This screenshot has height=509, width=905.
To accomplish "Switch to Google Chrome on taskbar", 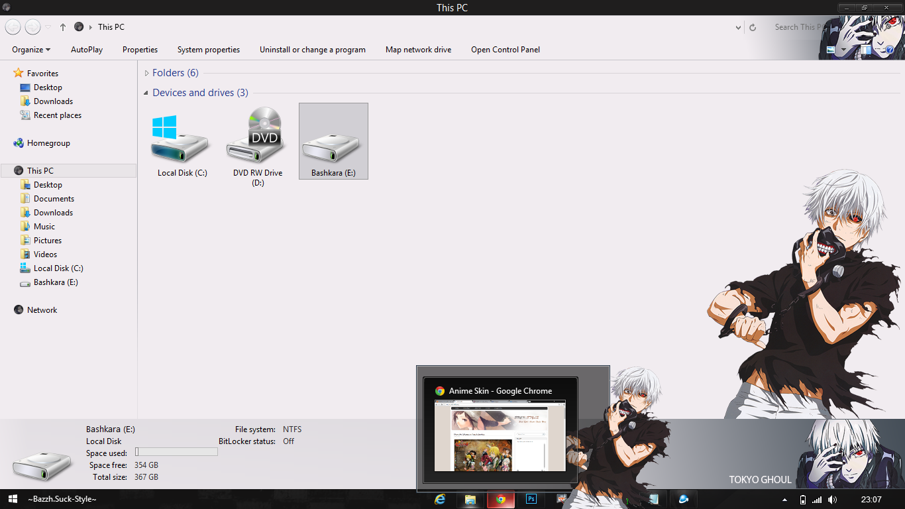I will [x=501, y=499].
